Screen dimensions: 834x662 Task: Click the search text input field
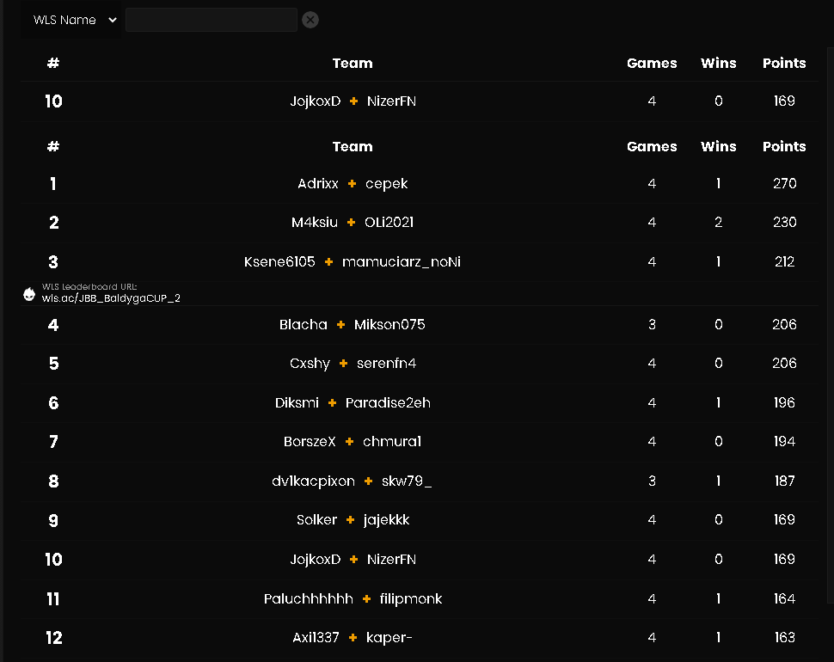tap(212, 21)
